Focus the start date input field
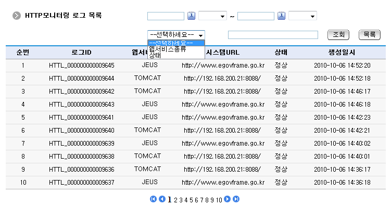The image size is (391, 206). [166, 16]
